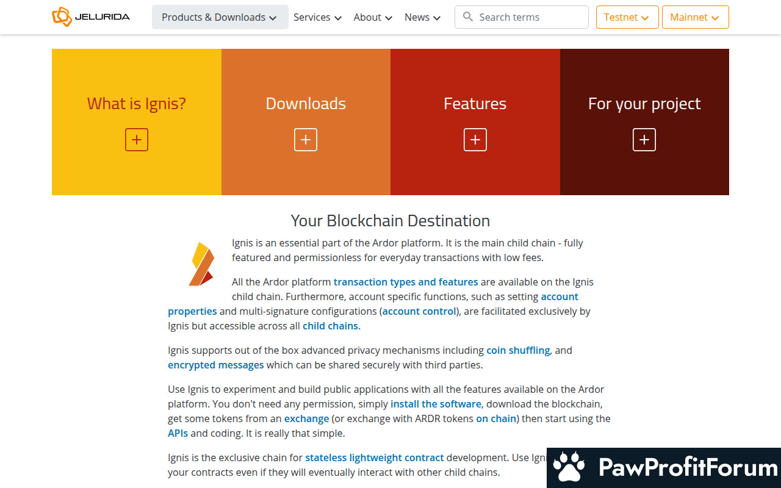
Task: Click the magnifier icon in search box
Action: (x=468, y=17)
